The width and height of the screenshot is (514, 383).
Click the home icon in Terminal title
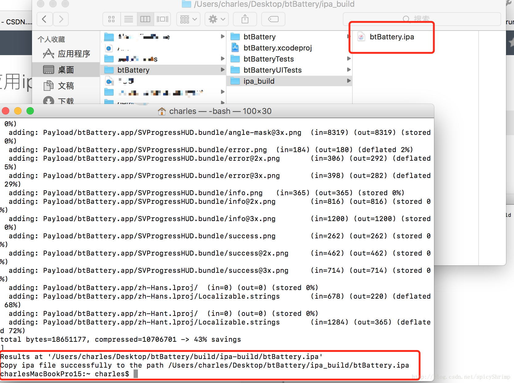(x=162, y=111)
